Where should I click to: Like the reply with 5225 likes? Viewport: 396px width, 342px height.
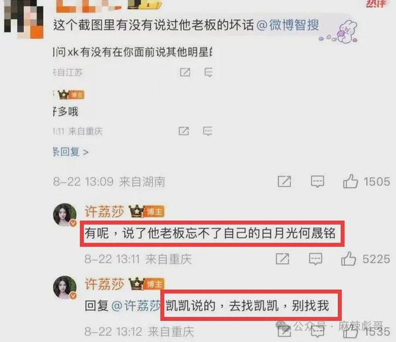(x=349, y=259)
